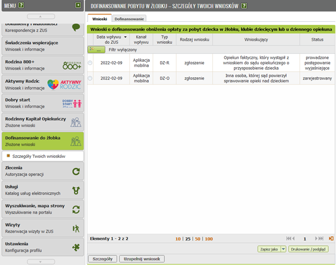Open help icon next to page title

(x=244, y=6)
